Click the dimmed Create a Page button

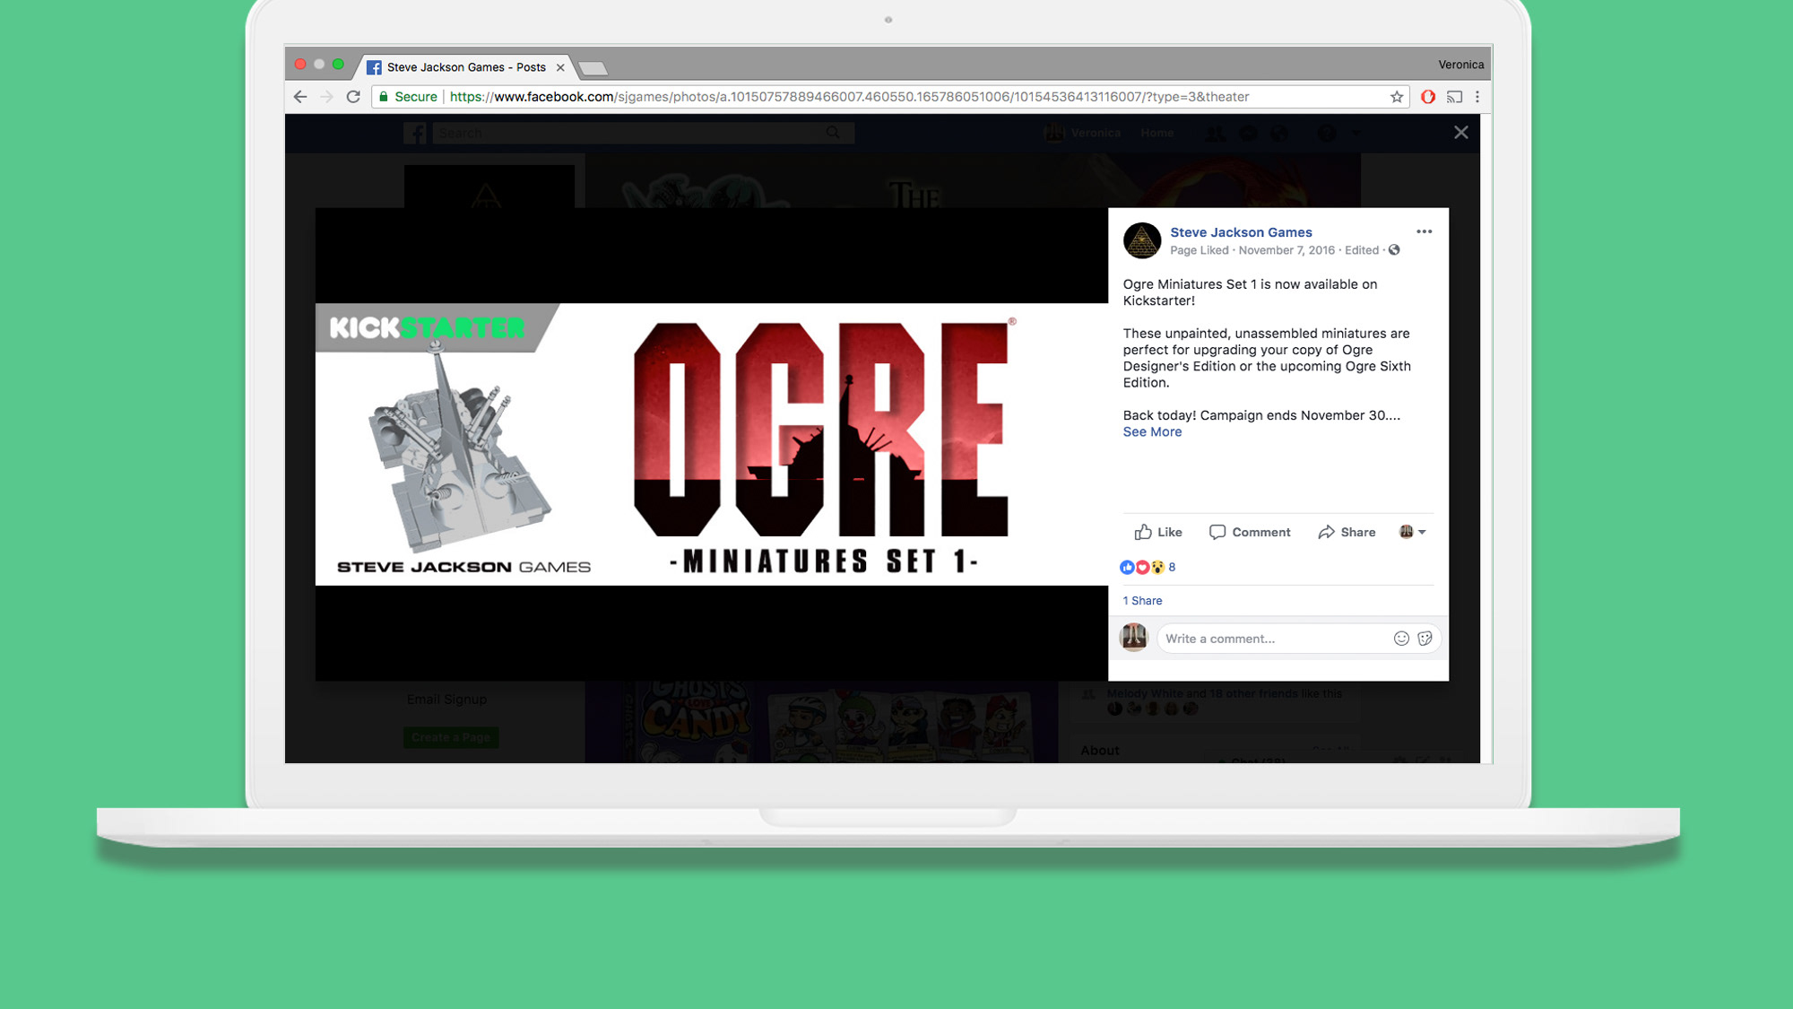[x=451, y=737]
